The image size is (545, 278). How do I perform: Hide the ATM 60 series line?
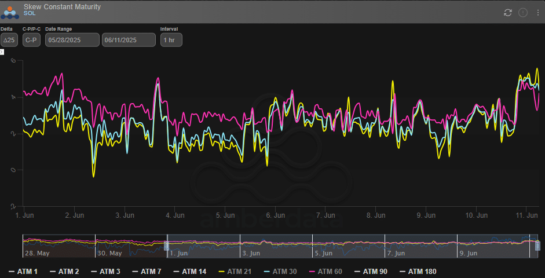327,271
